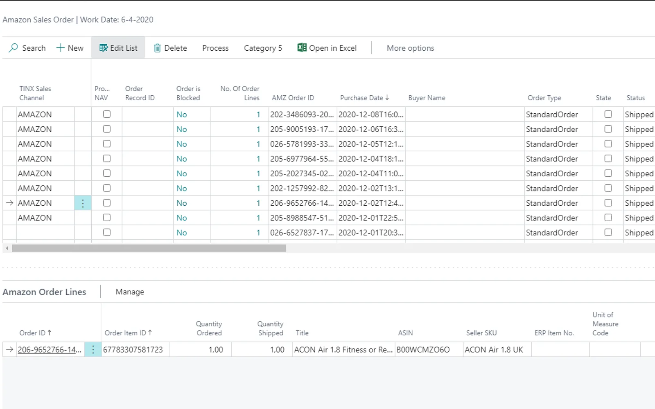This screenshot has height=409, width=655.
Task: Open Order ID link 206-9652766-14...
Action: [x=50, y=350]
